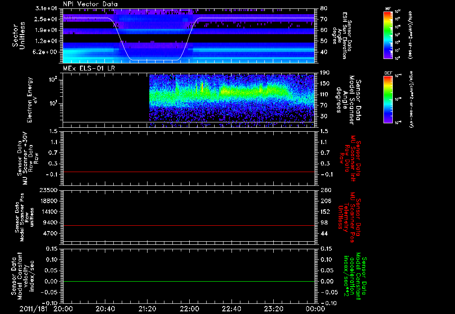Click the "Model Scanner Angle degrees" axis label

pyautogui.click(x=348, y=100)
